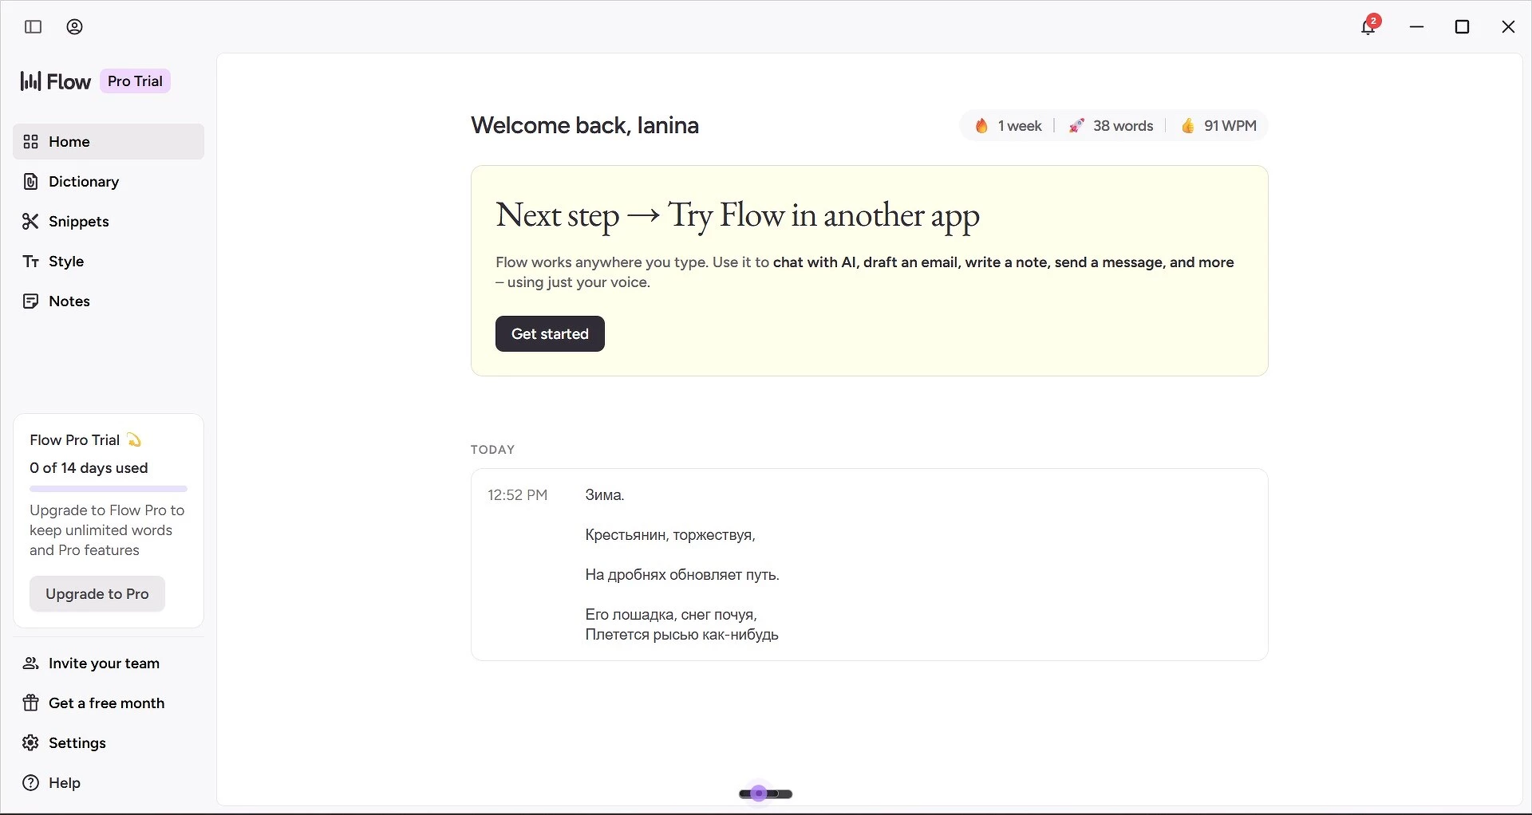
Task: Open the Notes section
Action: pyautogui.click(x=69, y=301)
